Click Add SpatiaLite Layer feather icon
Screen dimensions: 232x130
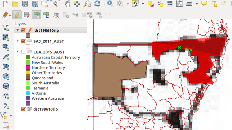point(6,57)
